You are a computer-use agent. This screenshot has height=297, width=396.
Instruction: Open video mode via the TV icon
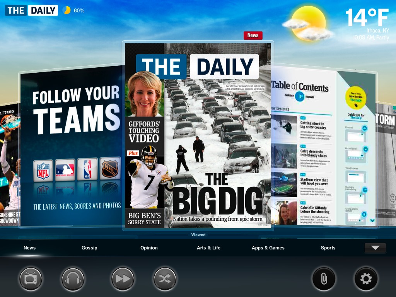pyautogui.click(x=31, y=278)
